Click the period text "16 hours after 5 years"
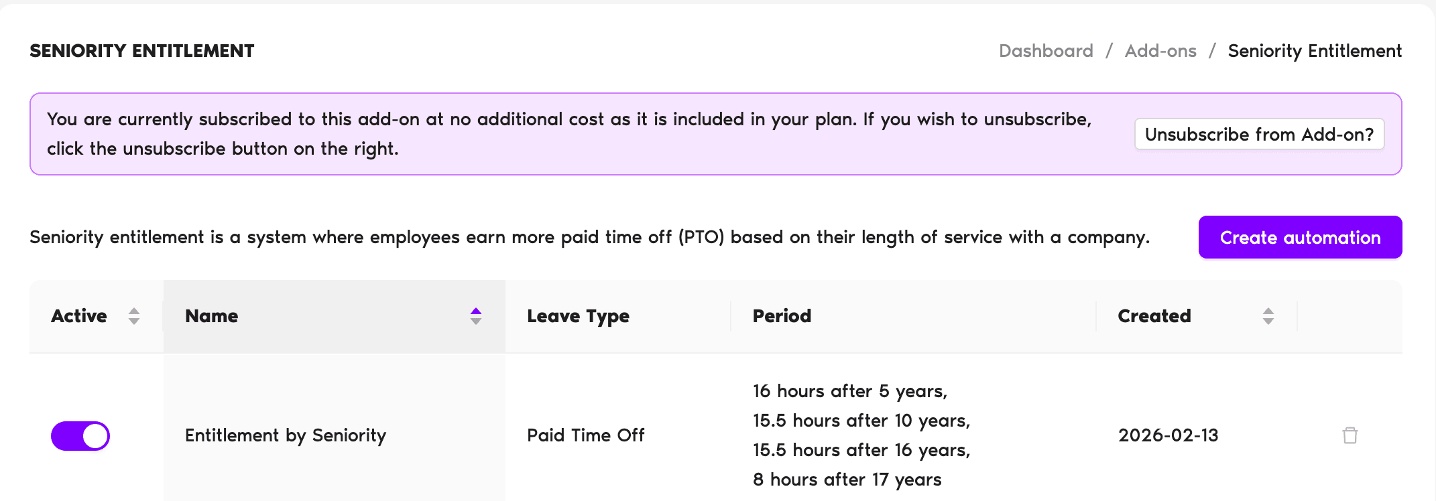 tap(849, 391)
